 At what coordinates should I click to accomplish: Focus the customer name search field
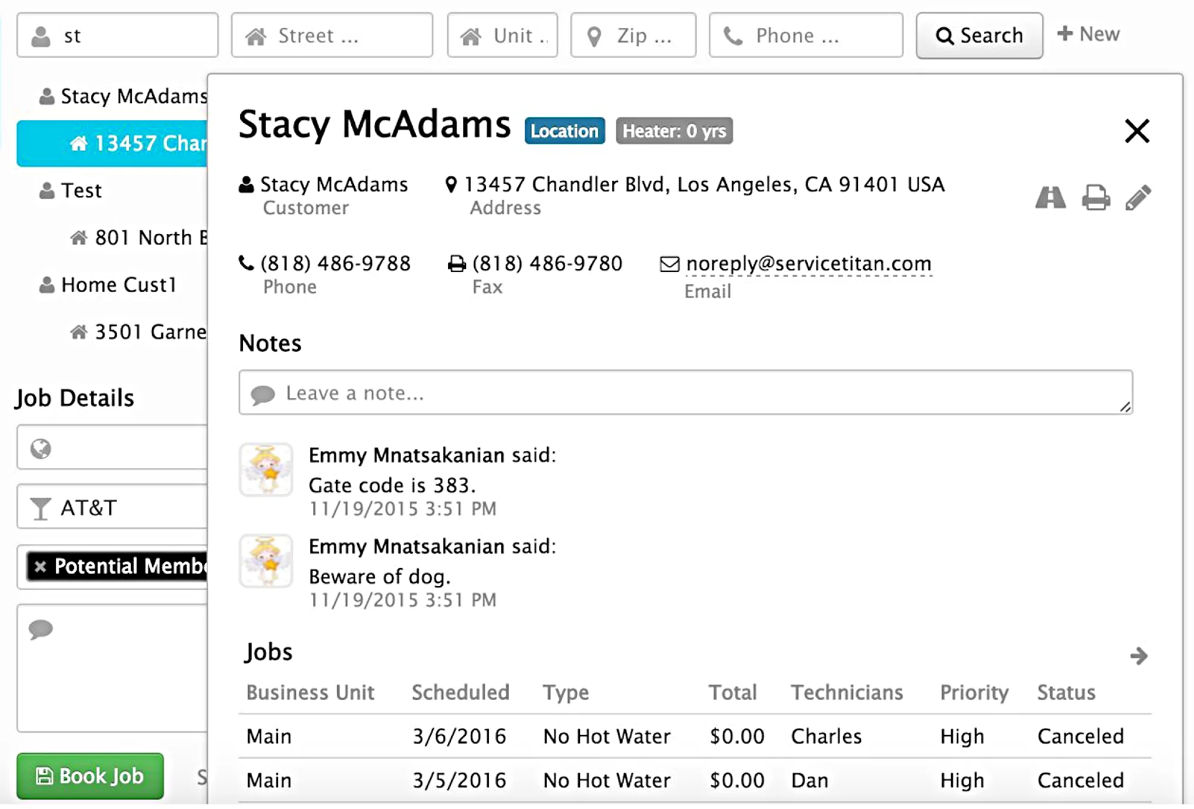click(117, 36)
